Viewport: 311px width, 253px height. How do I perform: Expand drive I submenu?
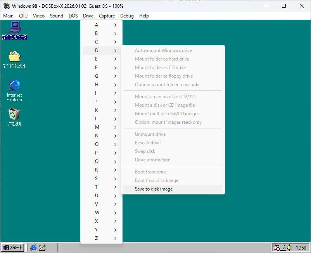[x=101, y=93]
